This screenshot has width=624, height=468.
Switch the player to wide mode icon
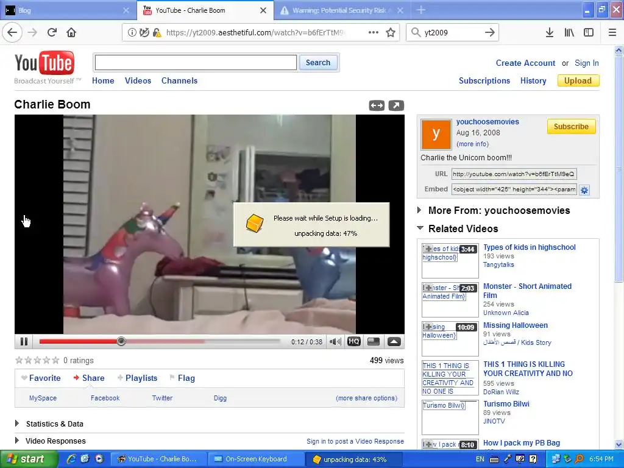coord(377,105)
